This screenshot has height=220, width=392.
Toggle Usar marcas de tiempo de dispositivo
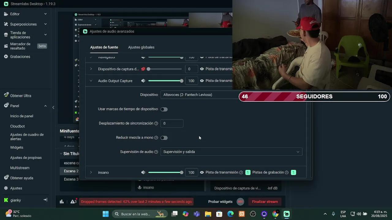tap(164, 109)
